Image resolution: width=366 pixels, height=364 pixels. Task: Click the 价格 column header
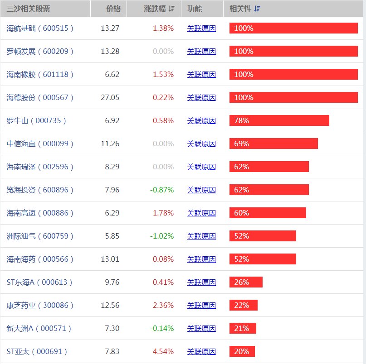[113, 9]
